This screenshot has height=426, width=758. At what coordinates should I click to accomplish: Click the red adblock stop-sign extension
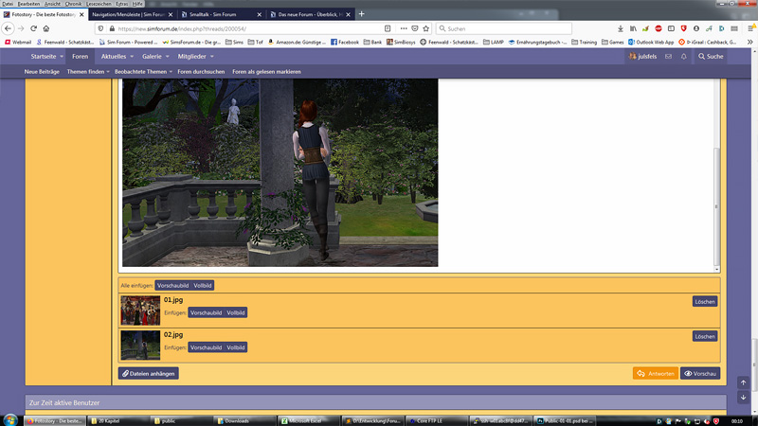coord(658,29)
